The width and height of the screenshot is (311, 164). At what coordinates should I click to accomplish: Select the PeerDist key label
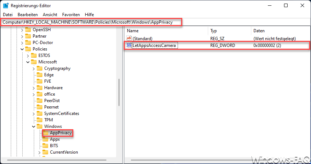tap(52, 101)
